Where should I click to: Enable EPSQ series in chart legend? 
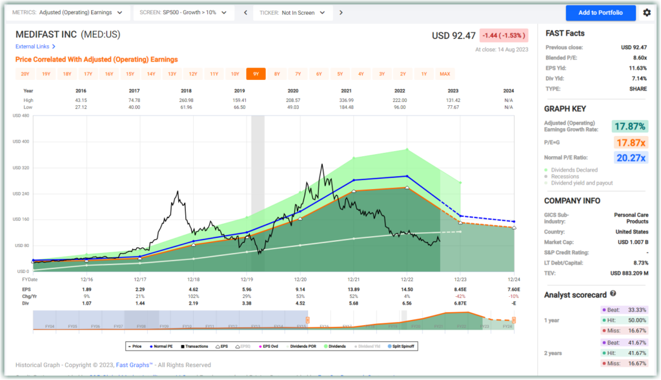coord(243,346)
